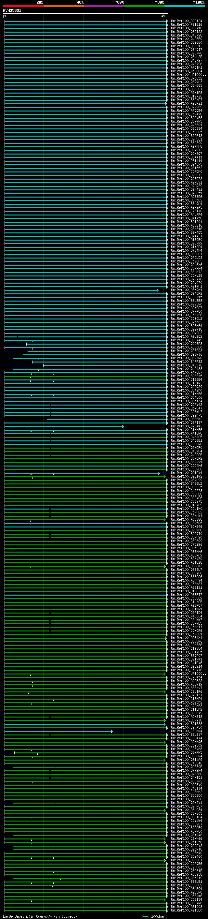
Task: Open hit UniRef100_B4S8L2
Action: (187, 484)
